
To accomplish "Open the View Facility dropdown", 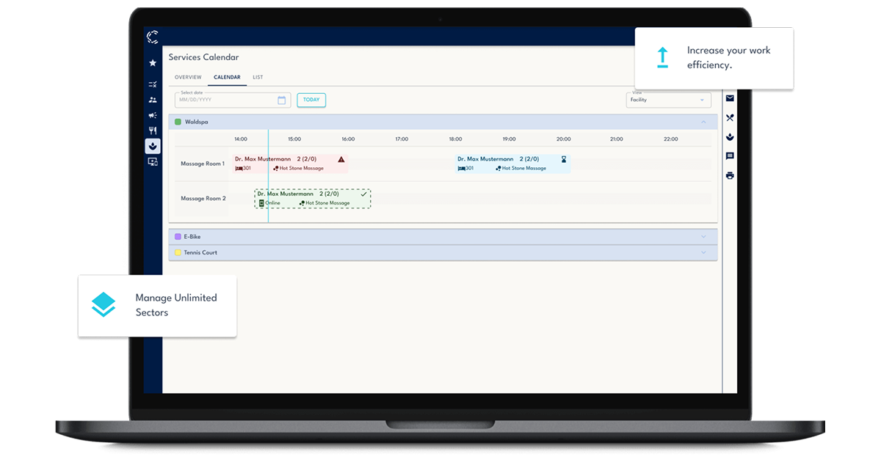I will click(x=668, y=100).
